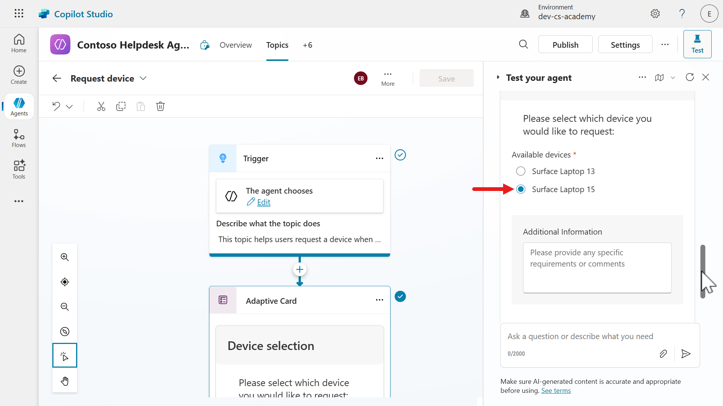Screen dimensions: 723x406
Task: Click the copy node icon in toolbar
Action: coord(121,106)
